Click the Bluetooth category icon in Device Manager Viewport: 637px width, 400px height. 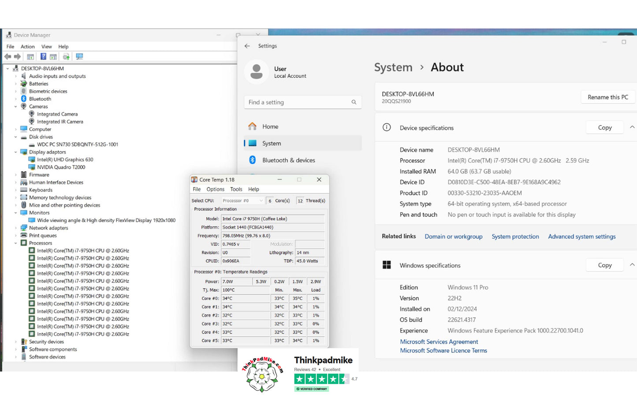pos(24,99)
